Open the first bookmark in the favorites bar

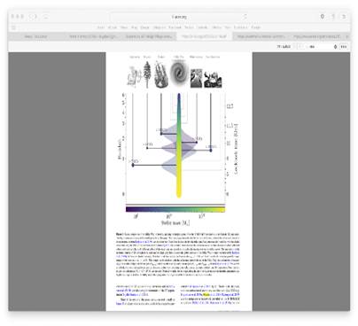(101, 27)
